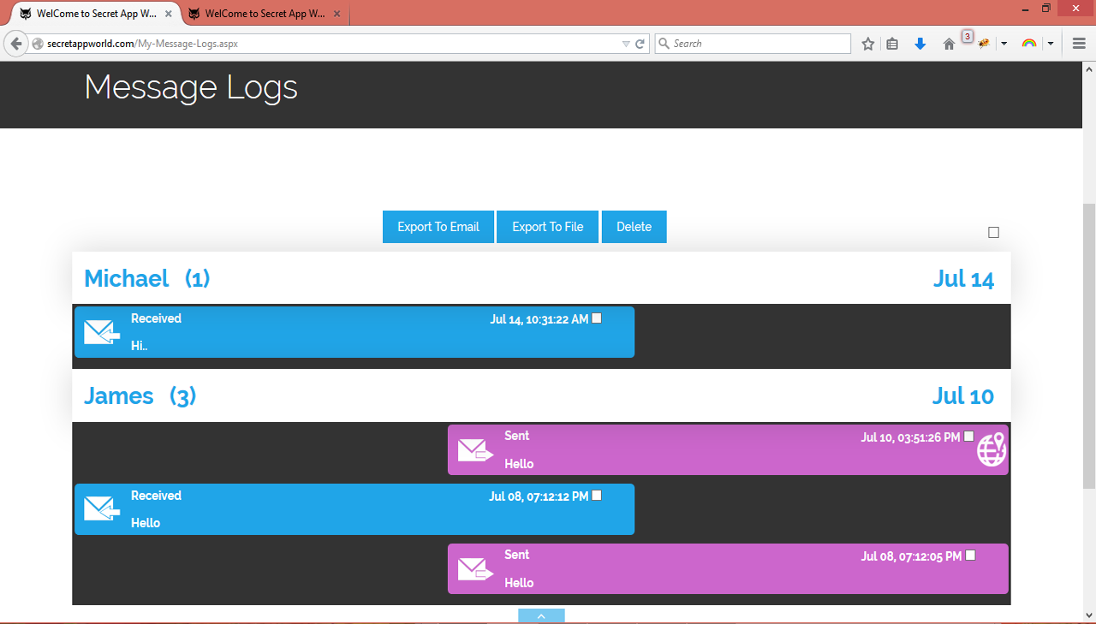Image resolution: width=1096 pixels, height=624 pixels.
Task: Click "Hello" in the Jul 08 Received message
Action: click(x=146, y=523)
